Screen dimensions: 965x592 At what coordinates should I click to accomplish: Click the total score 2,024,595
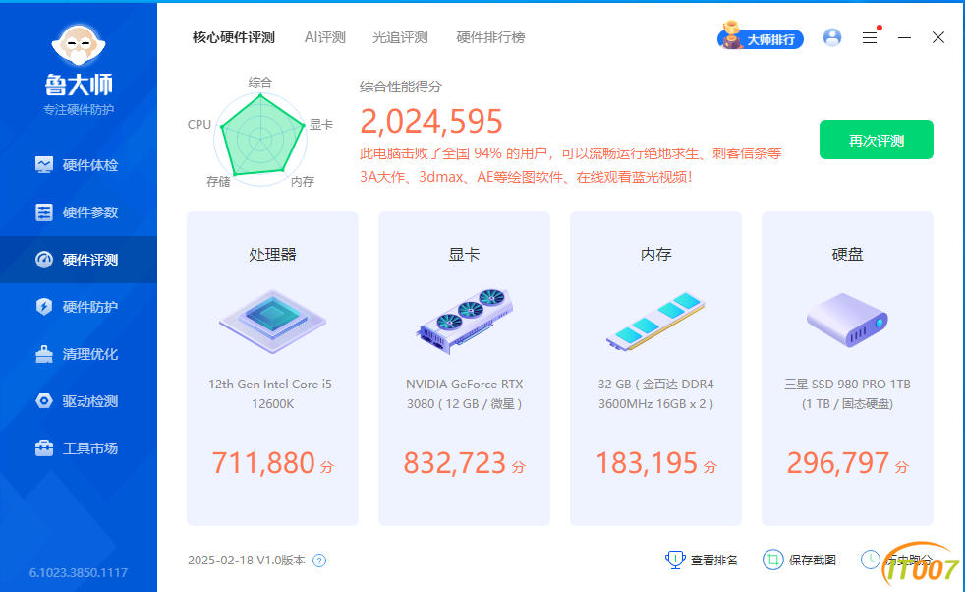(430, 121)
